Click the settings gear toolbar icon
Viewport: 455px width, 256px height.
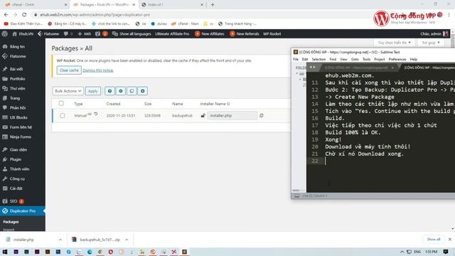click(x=121, y=91)
